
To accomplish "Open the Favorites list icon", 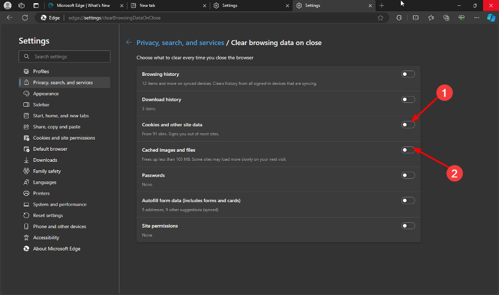I will (431, 18).
